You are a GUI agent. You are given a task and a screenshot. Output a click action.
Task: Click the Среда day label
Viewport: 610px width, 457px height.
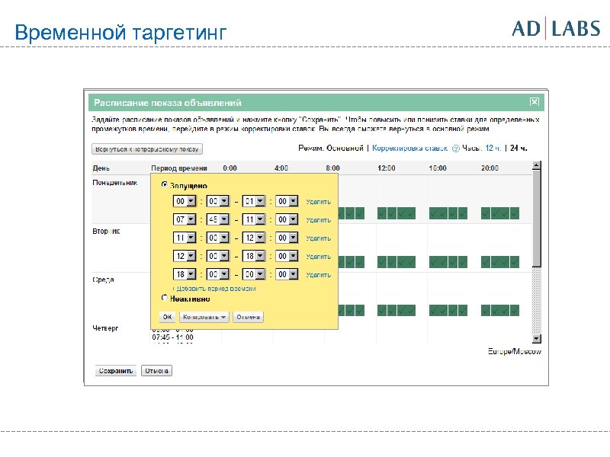[103, 280]
